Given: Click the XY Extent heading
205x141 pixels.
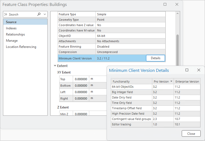Looking at the screenshot, I should click(x=64, y=72).
